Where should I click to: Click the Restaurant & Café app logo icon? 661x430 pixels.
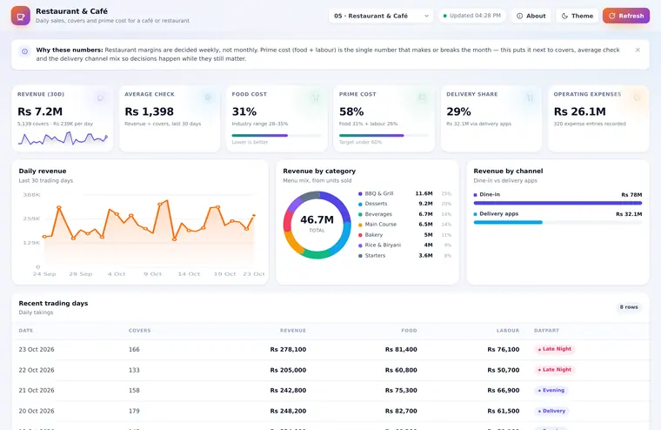[21, 16]
